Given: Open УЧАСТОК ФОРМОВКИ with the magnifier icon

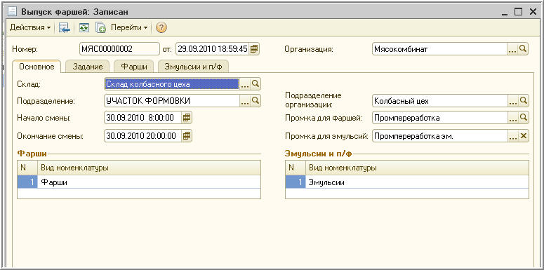Looking at the screenshot, I should click(x=256, y=101).
